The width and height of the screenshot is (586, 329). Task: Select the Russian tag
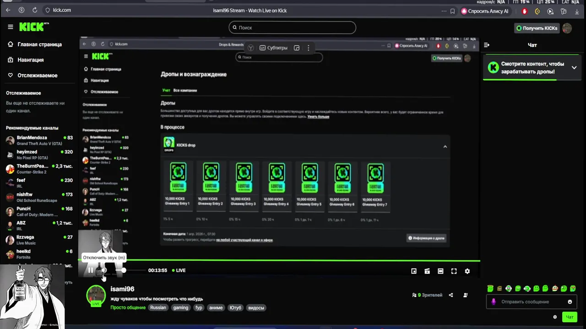158,308
